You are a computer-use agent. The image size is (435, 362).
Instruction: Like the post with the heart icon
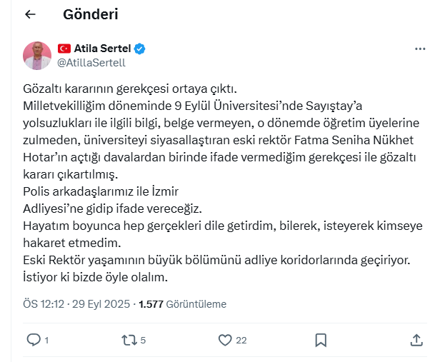click(x=225, y=340)
